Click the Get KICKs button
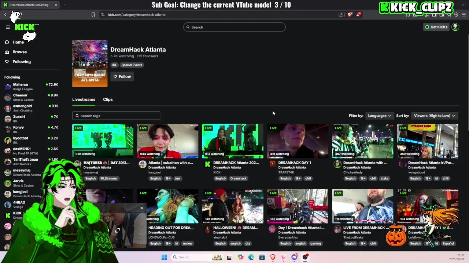Viewport: 469px width, 263px height. [x=436, y=27]
